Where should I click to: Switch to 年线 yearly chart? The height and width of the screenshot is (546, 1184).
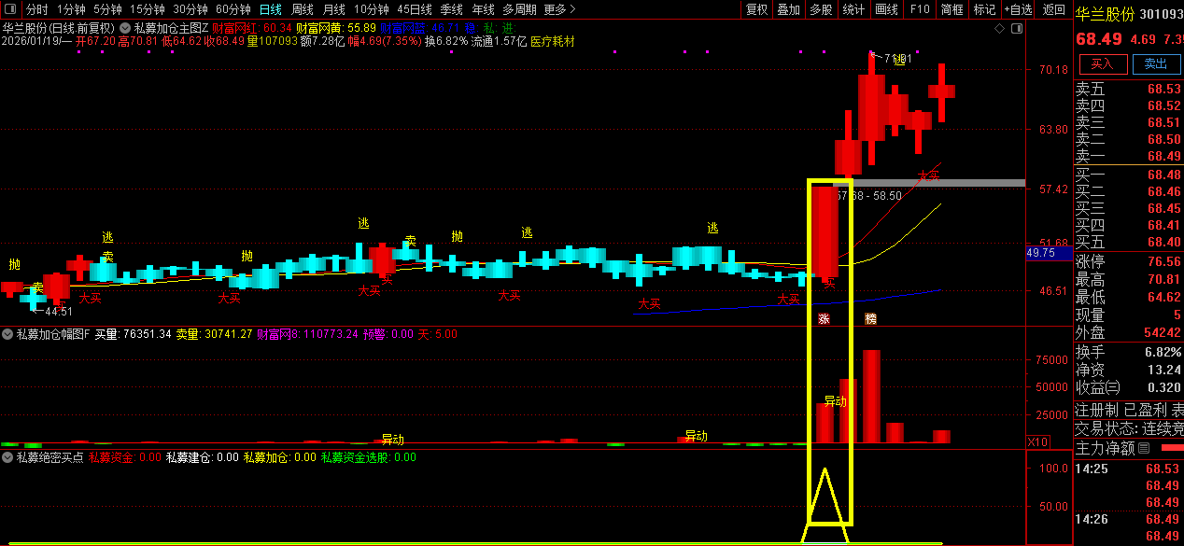[484, 9]
